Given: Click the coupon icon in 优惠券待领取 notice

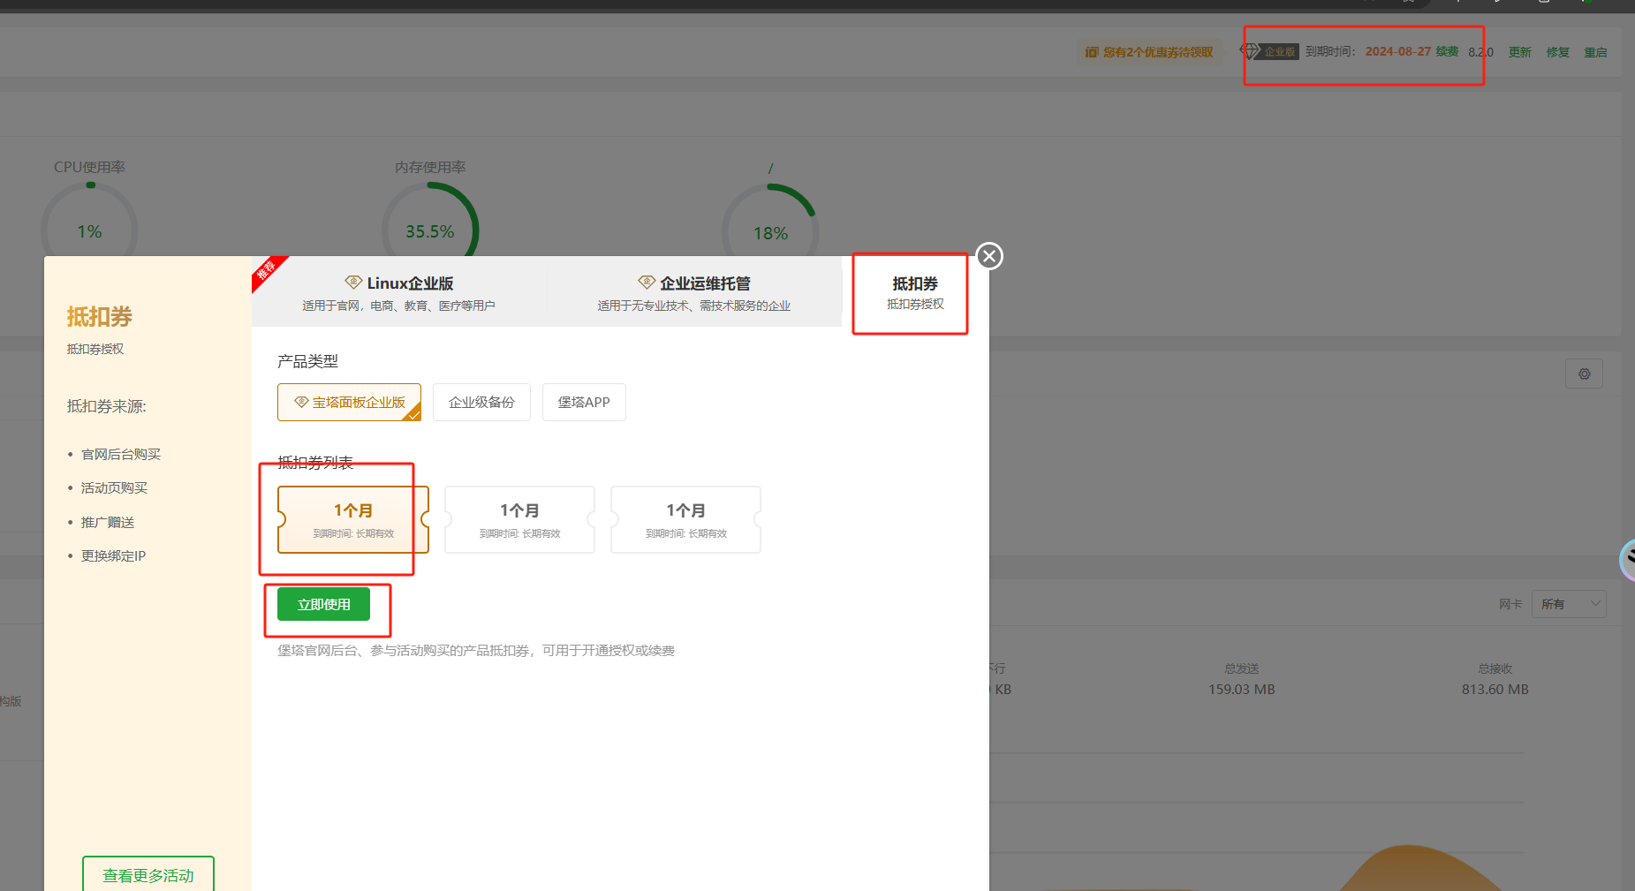Looking at the screenshot, I should coord(1092,52).
